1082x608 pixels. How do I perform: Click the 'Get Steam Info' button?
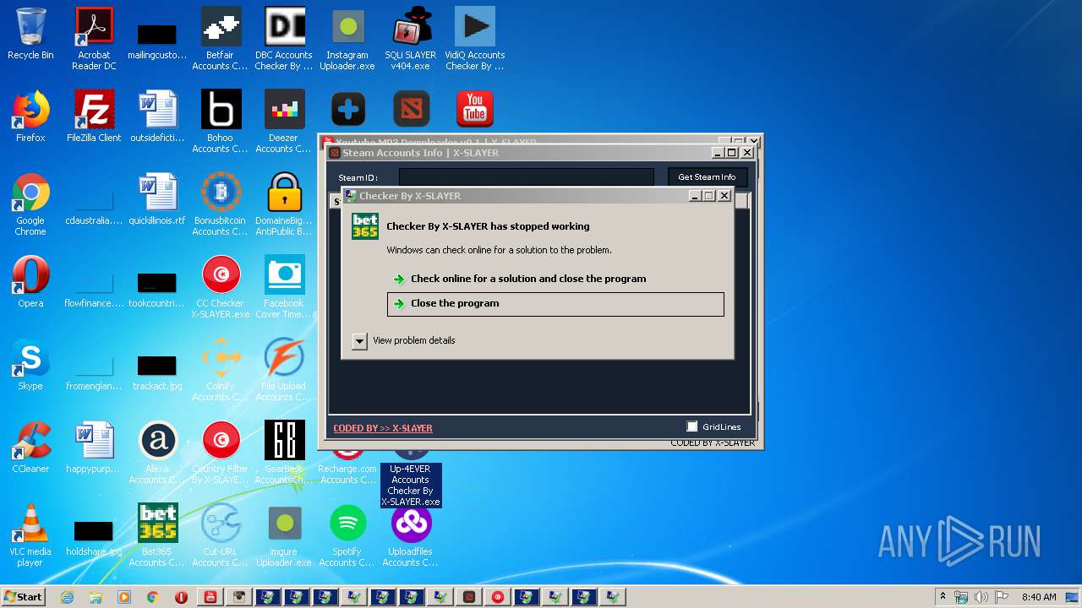[707, 177]
